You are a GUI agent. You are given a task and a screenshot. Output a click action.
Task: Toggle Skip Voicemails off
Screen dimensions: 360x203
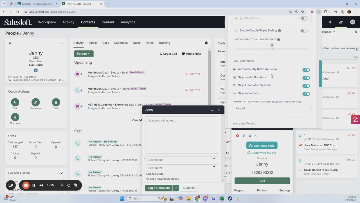306,94
